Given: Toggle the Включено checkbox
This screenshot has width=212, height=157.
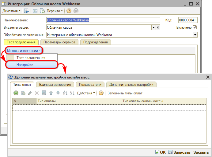Looking at the screenshot, I should 195,27.
